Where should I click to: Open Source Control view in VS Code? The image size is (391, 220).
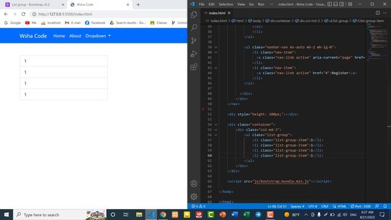pos(194,41)
